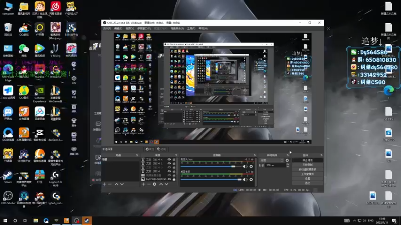The width and height of the screenshot is (401, 225).
Task: Click the 时长 duration input field
Action: [x=275, y=165]
